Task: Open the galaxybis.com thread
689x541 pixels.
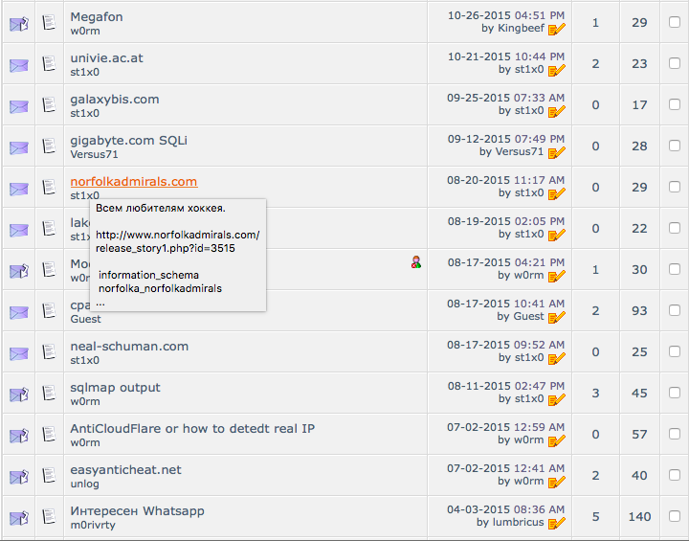Action: click(115, 100)
